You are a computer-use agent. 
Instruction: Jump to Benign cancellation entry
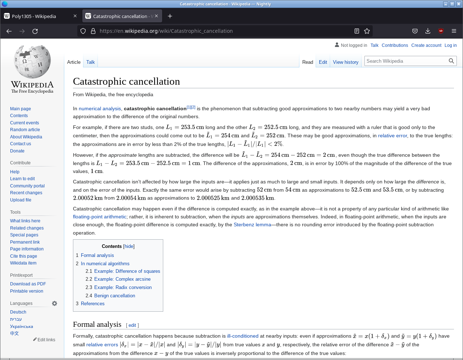click(x=114, y=295)
